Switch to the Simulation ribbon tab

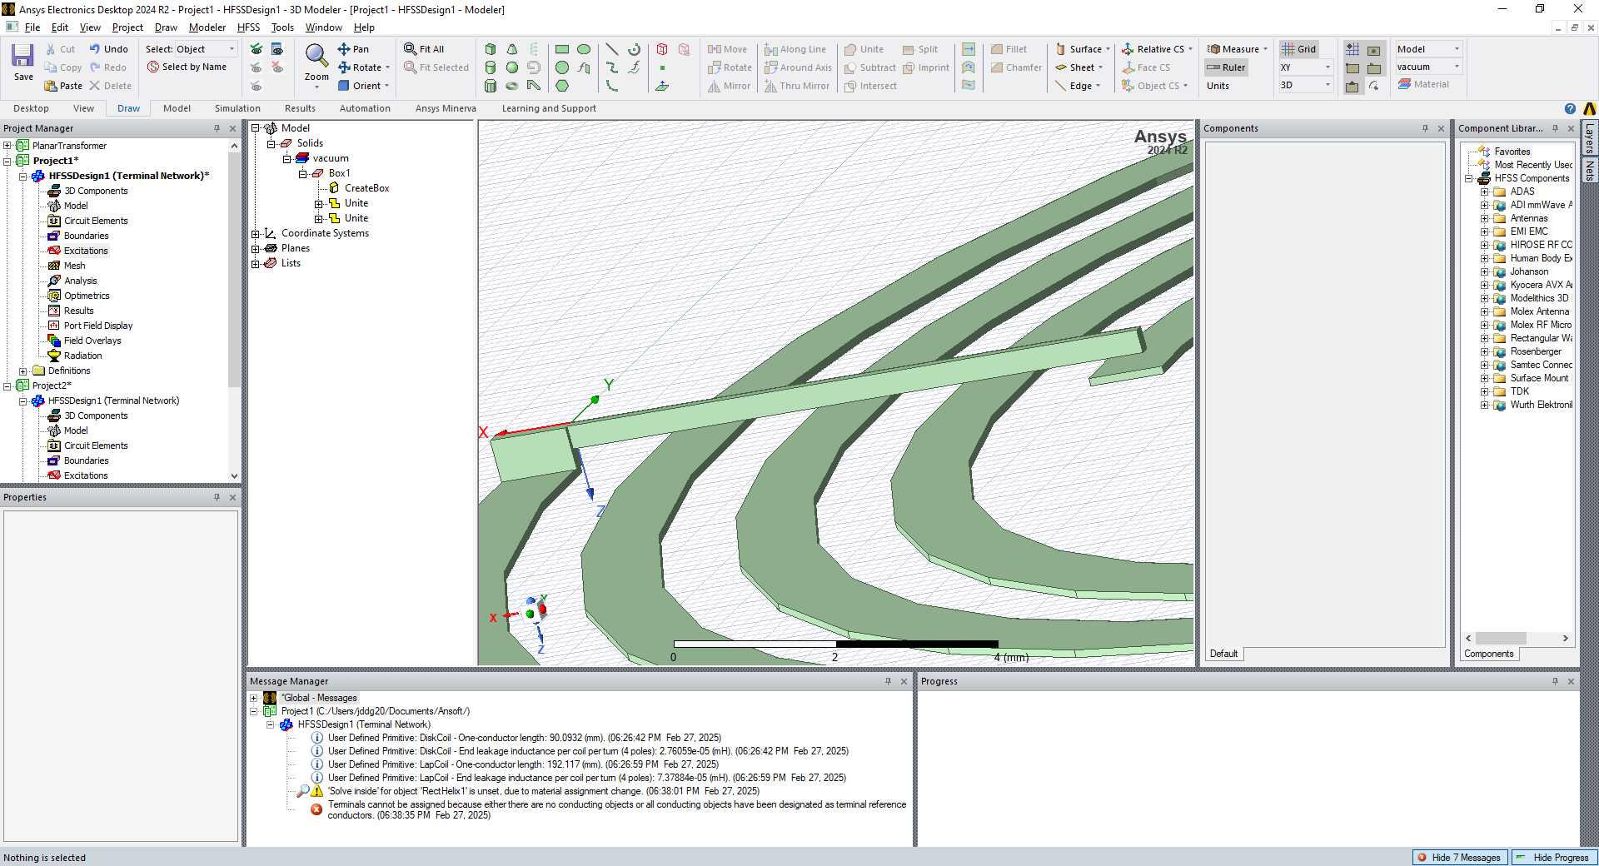(x=237, y=108)
